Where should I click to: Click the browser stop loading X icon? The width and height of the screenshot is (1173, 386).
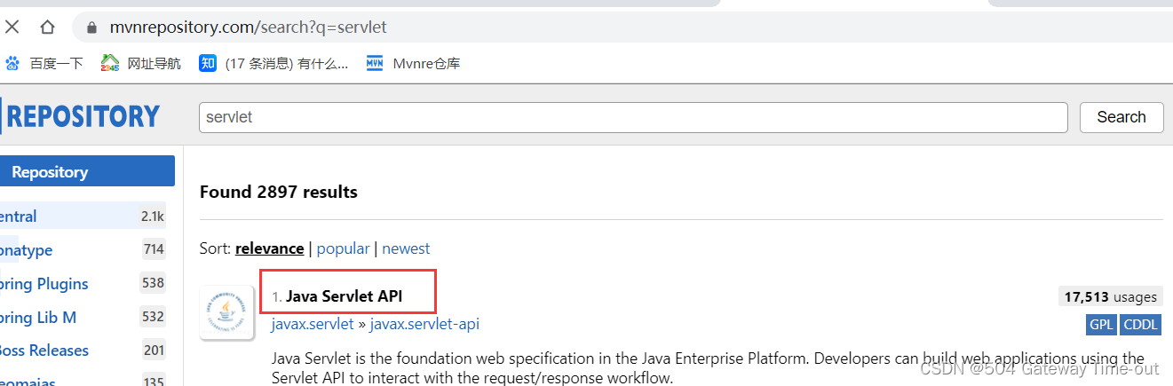[12, 27]
